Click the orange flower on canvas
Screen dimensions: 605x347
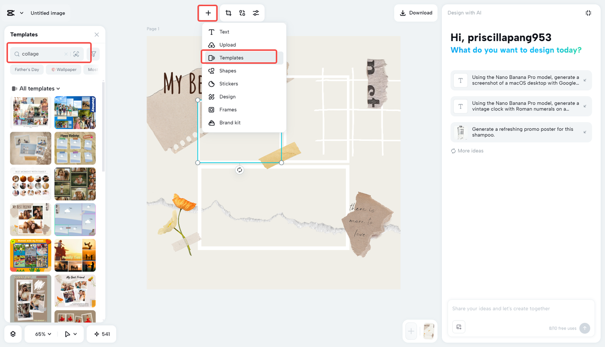184,203
